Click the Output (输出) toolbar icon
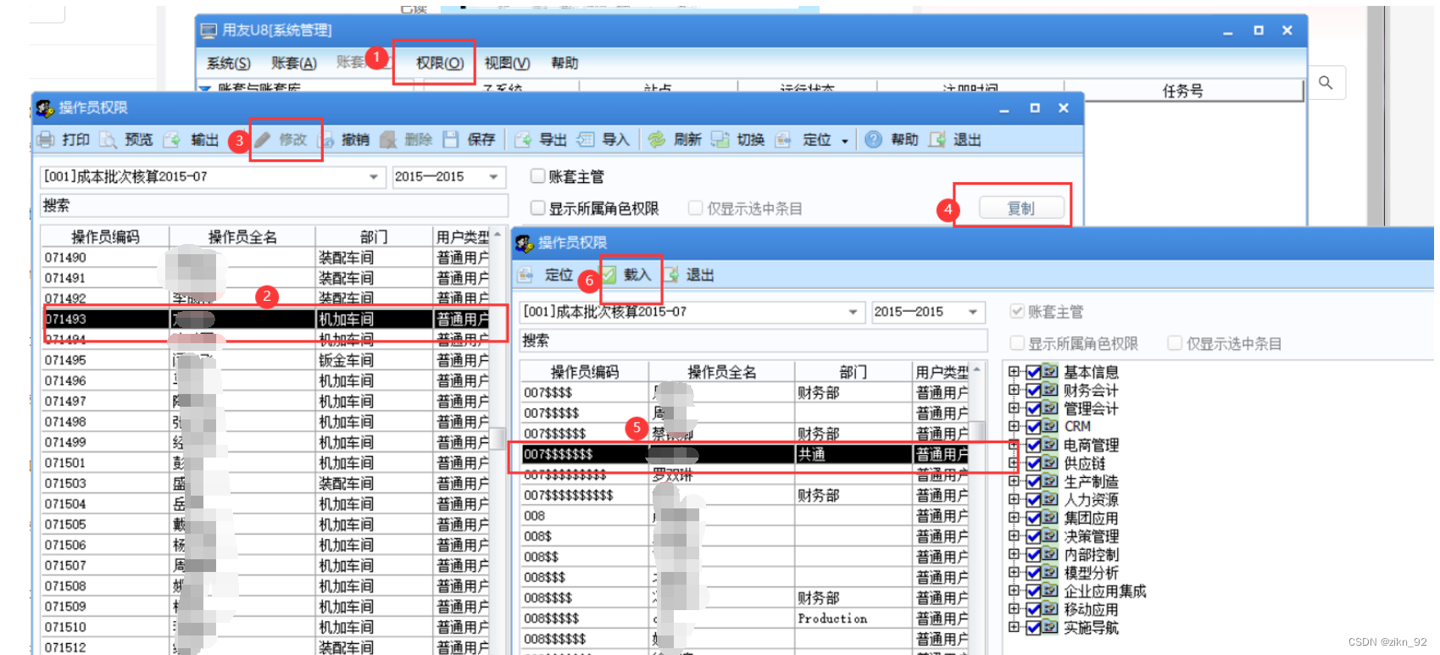Screen dimensions: 1440x655 click(172, 140)
